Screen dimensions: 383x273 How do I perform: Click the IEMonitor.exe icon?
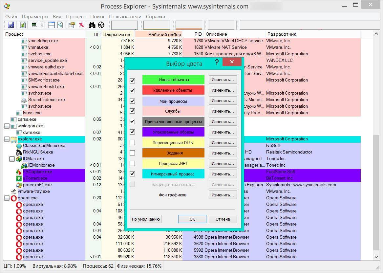(x=24, y=165)
